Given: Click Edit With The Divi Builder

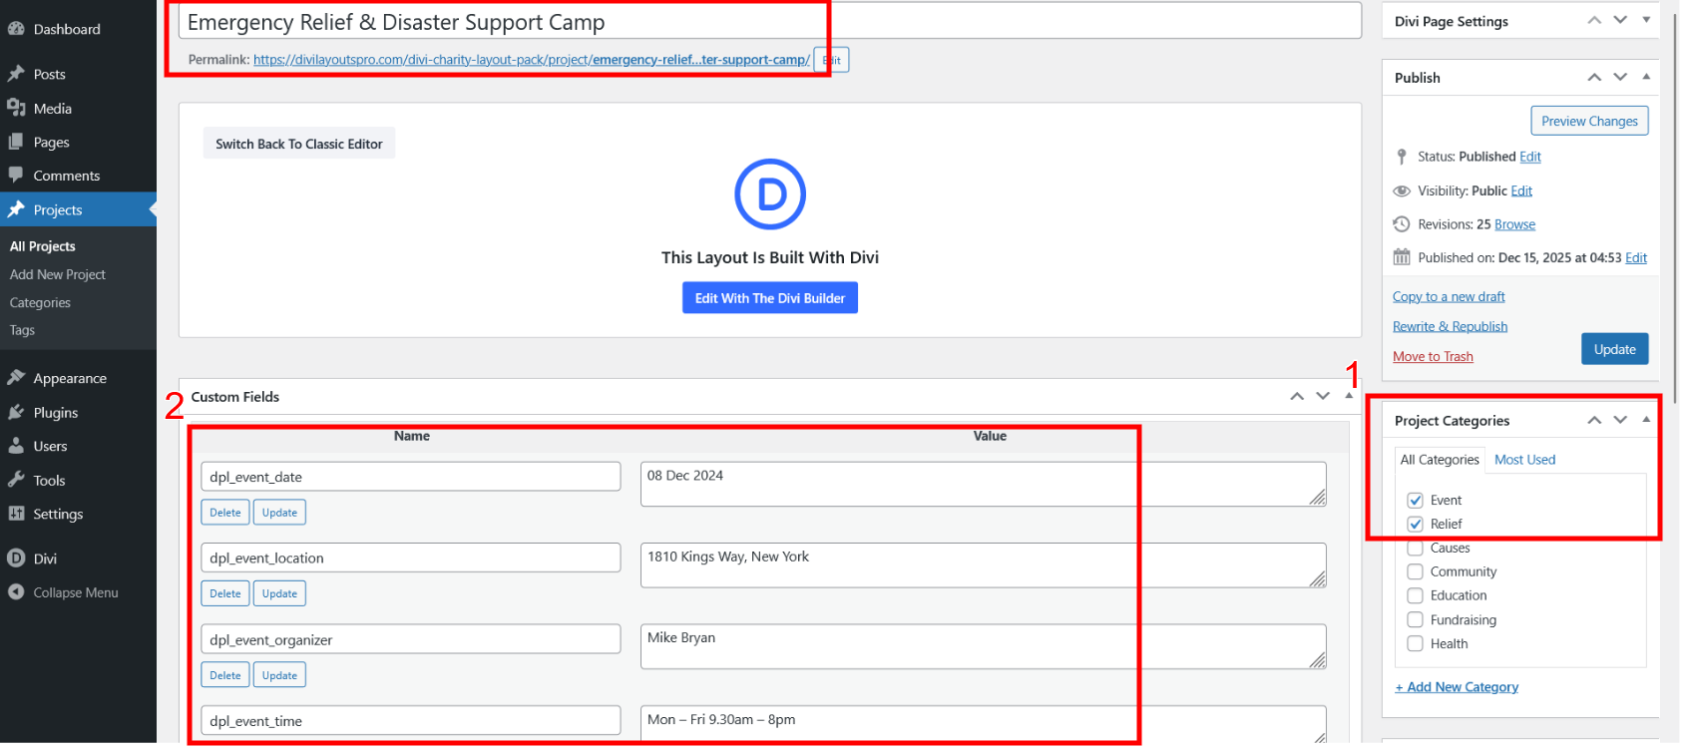Looking at the screenshot, I should [770, 298].
